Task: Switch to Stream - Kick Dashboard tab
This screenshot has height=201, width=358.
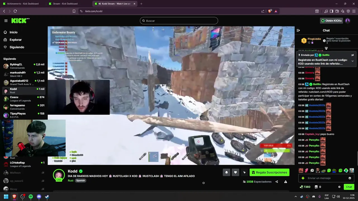Action: (x=69, y=4)
